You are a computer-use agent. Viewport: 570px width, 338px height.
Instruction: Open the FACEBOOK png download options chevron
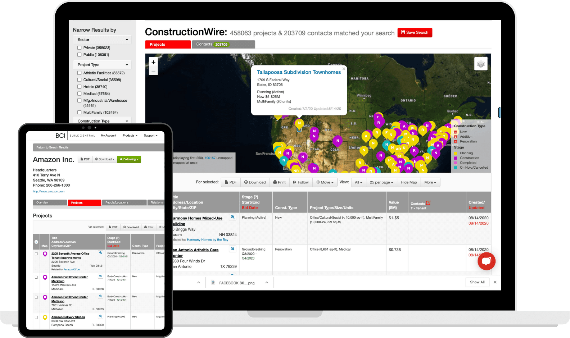[x=267, y=283]
